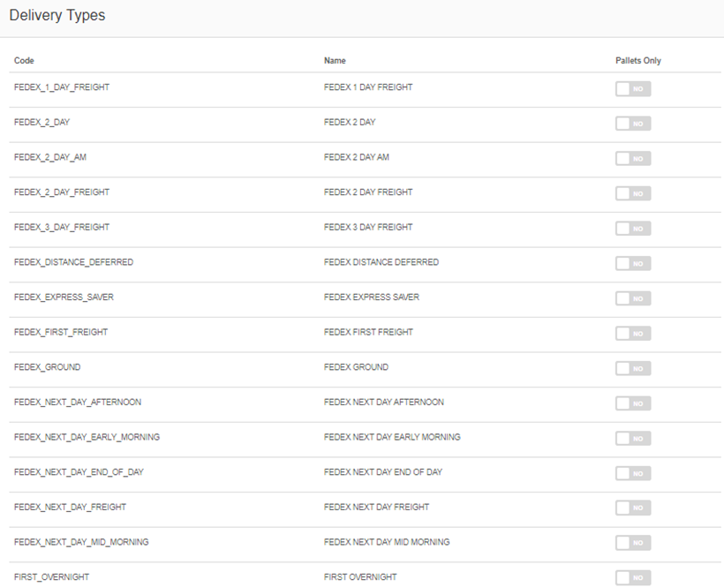Image resolution: width=724 pixels, height=587 pixels.
Task: Toggle Pallets Only for FEDEX_NEXT_DAY_MID_MORNING
Action: pyautogui.click(x=633, y=543)
